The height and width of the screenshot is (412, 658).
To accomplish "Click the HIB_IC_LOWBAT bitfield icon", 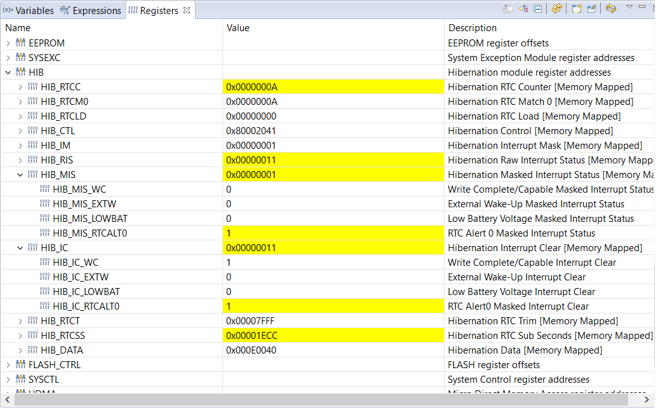I will point(45,291).
